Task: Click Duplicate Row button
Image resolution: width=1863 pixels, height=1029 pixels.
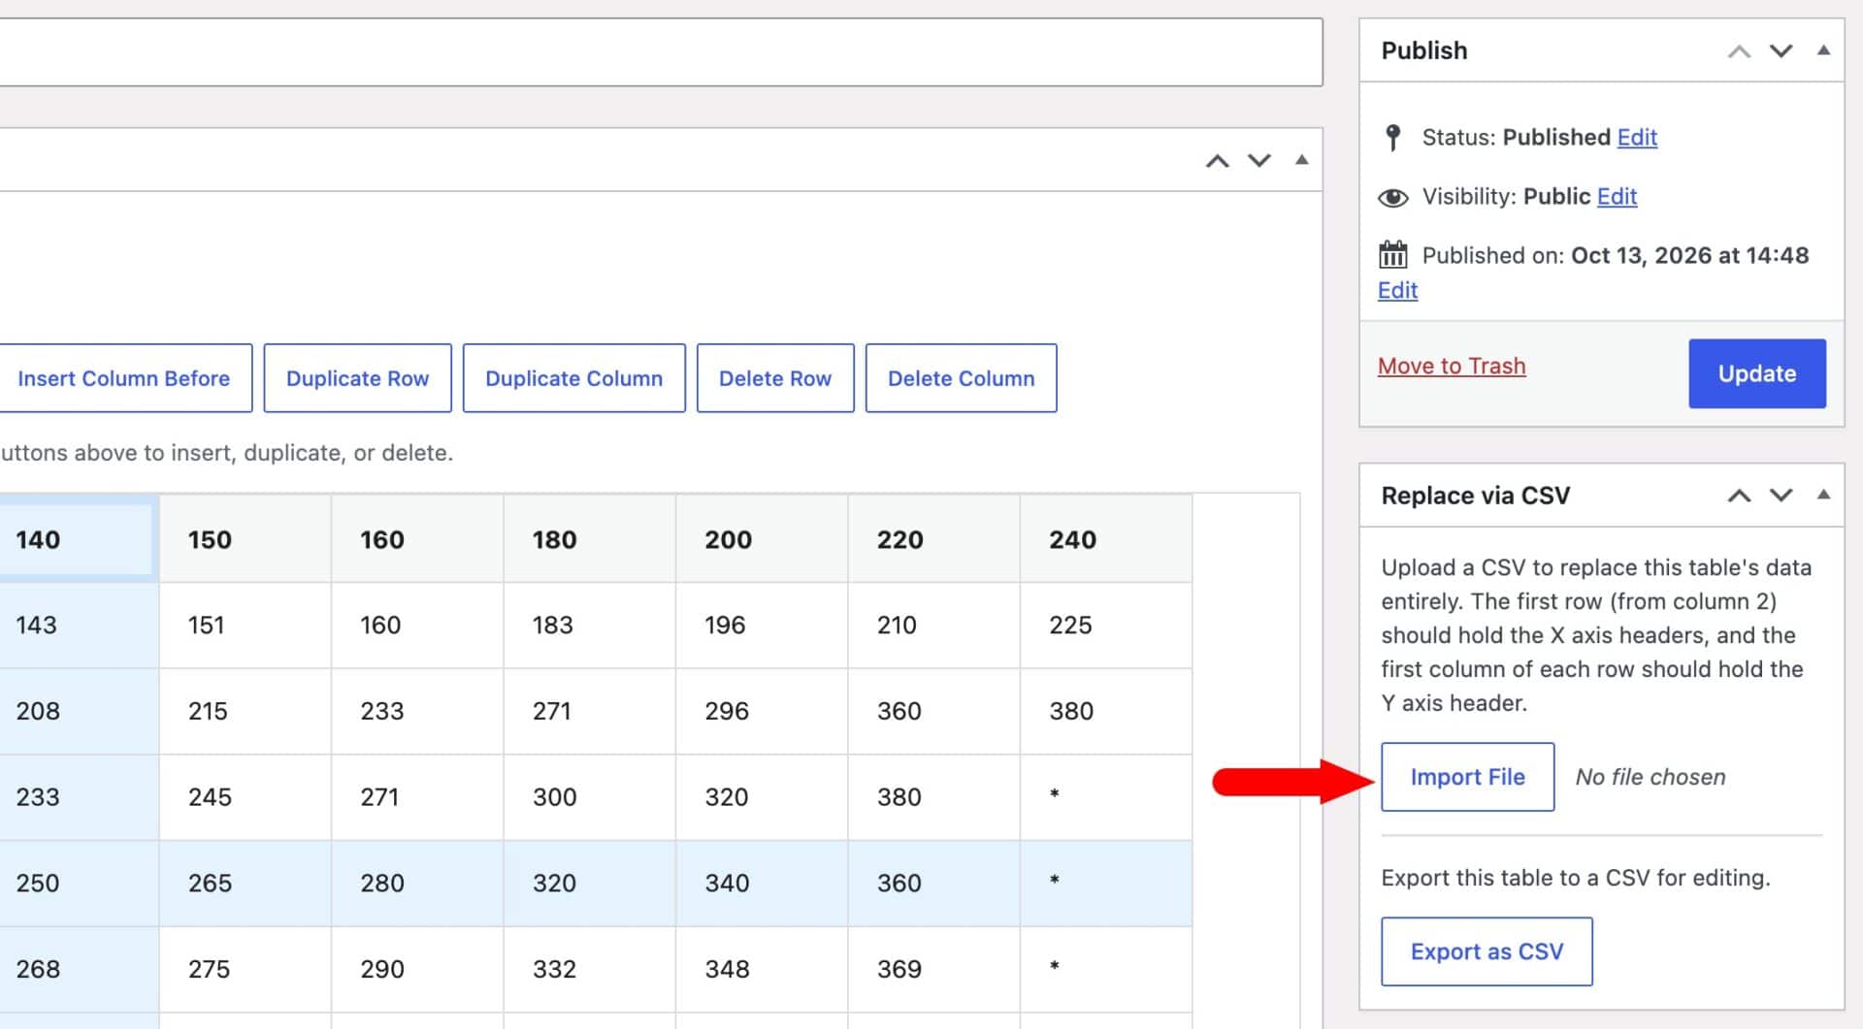Action: tap(357, 378)
